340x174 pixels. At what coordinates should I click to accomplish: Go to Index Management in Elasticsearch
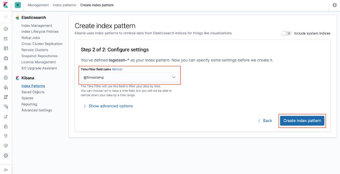pyautogui.click(x=37, y=26)
